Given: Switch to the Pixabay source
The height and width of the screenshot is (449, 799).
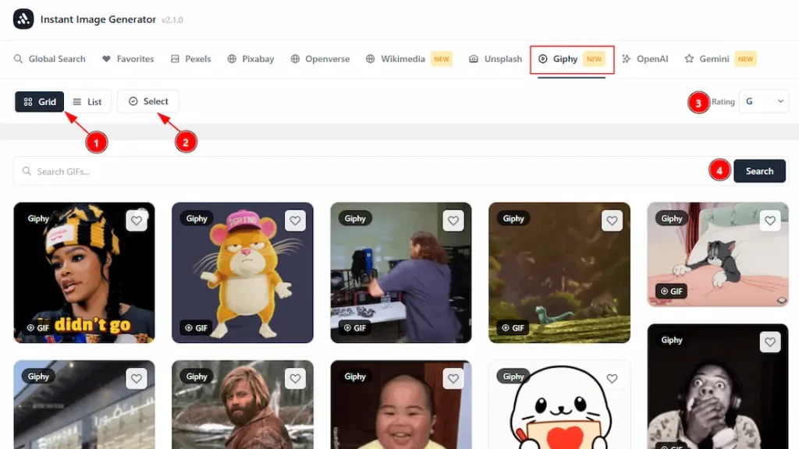Looking at the screenshot, I should tap(250, 58).
